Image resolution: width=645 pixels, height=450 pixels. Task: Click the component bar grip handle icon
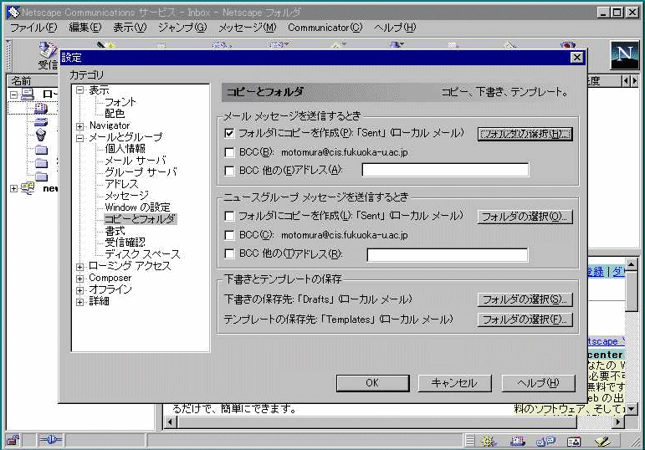coord(470,441)
